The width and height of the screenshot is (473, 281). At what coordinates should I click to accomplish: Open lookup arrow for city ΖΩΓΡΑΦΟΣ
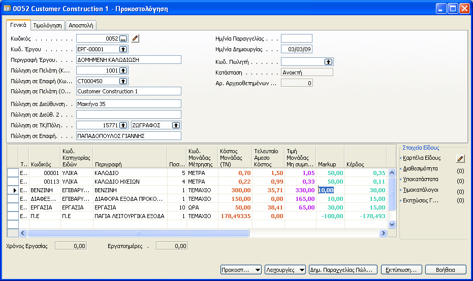tap(176, 125)
